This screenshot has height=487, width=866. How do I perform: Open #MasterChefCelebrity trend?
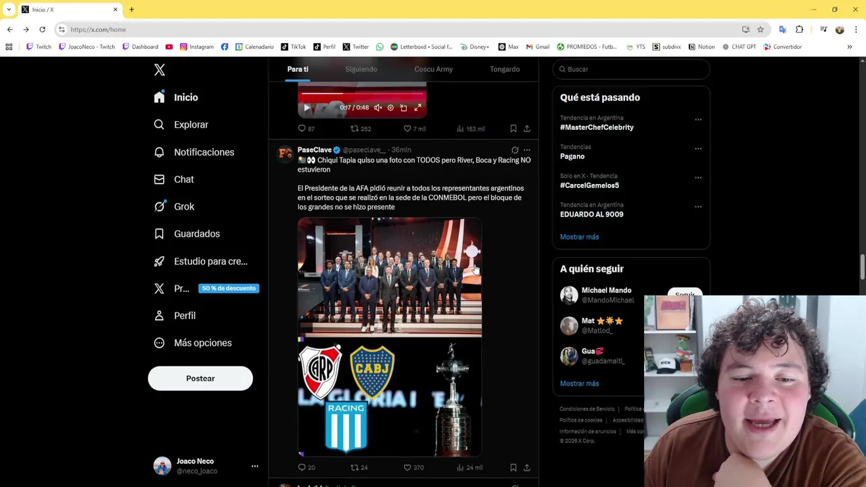(597, 127)
